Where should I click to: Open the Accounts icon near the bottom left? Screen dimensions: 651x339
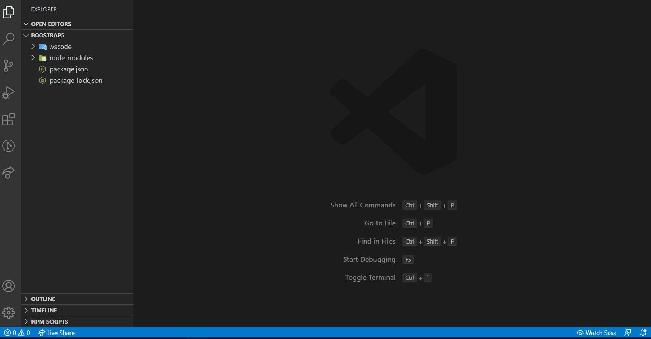(9, 286)
